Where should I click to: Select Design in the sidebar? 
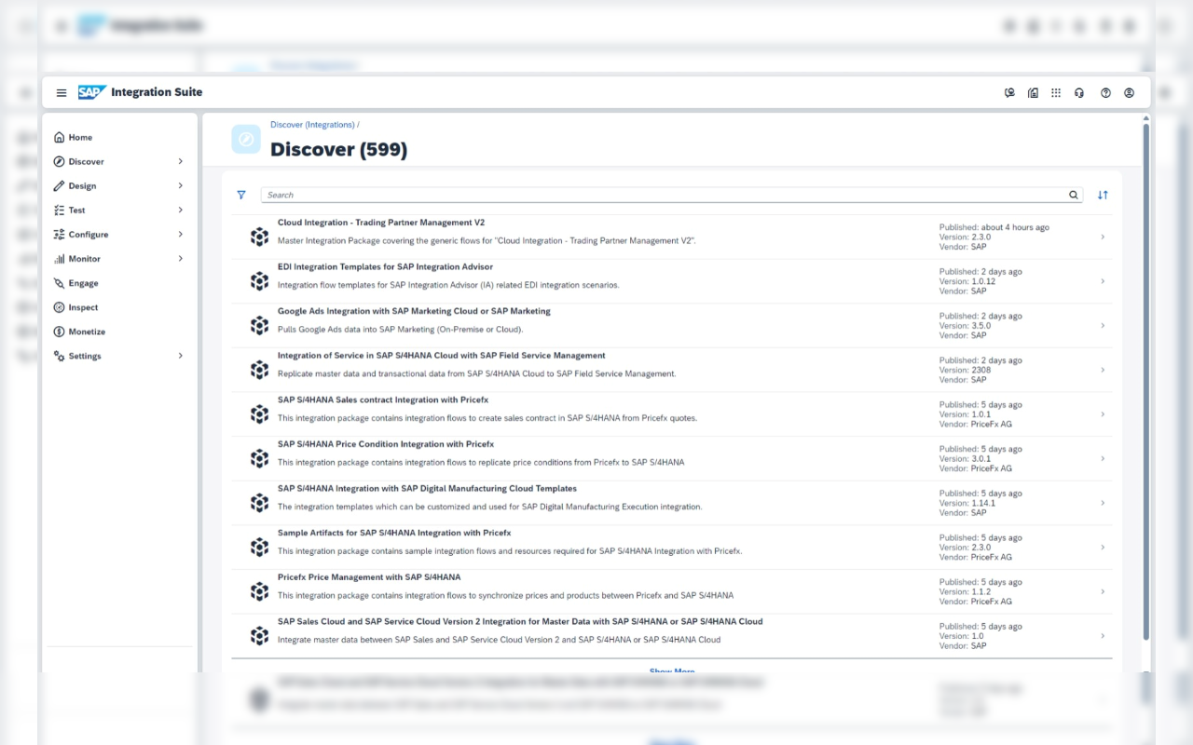(82, 186)
